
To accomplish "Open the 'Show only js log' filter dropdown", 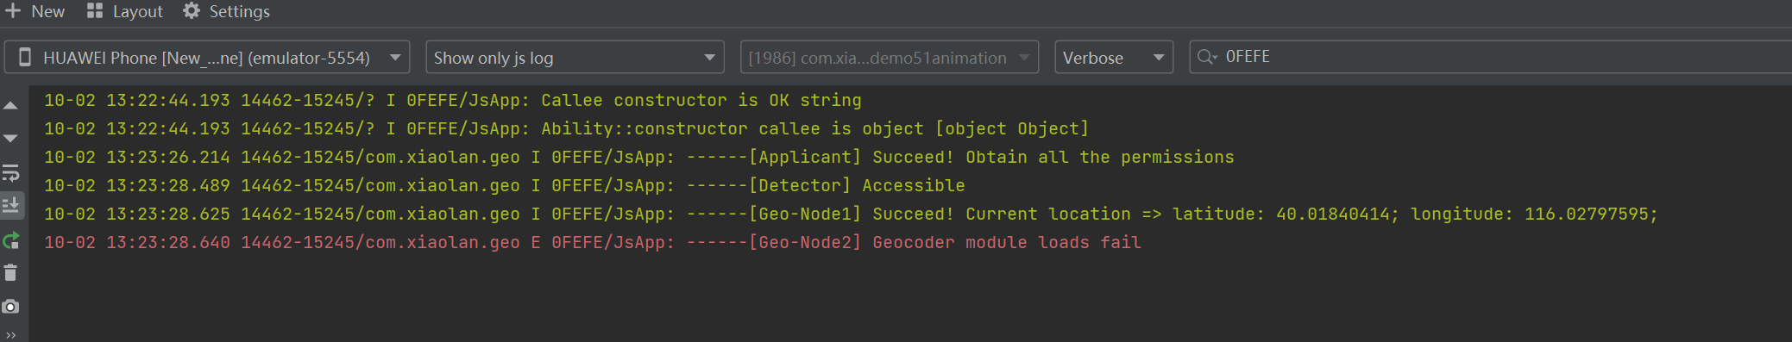I will [x=575, y=58].
